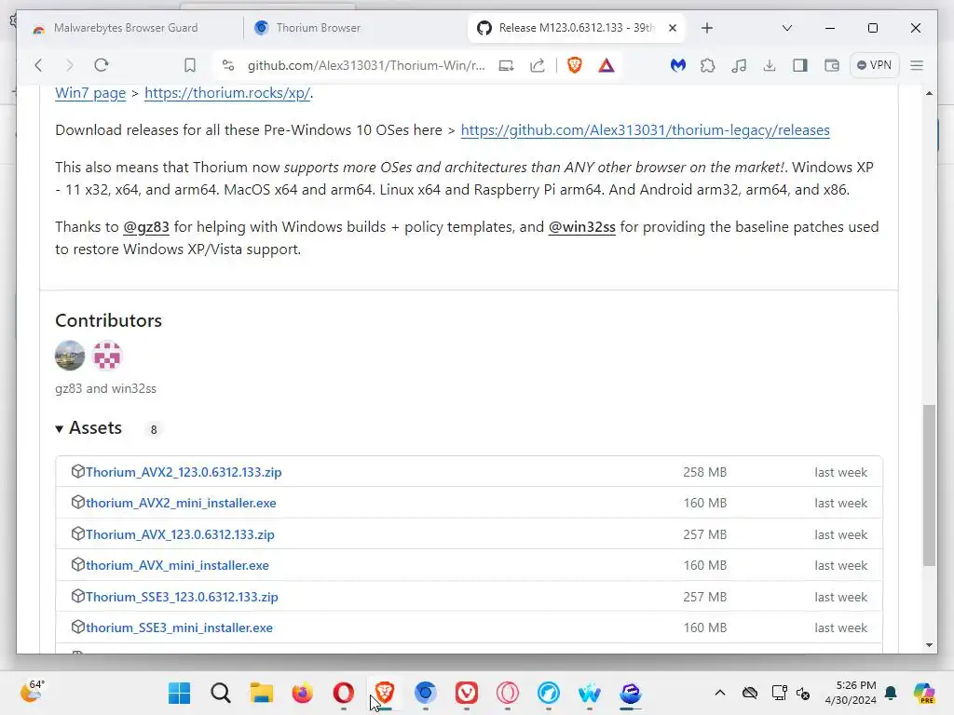Toggle Brave VPN button

point(874,65)
